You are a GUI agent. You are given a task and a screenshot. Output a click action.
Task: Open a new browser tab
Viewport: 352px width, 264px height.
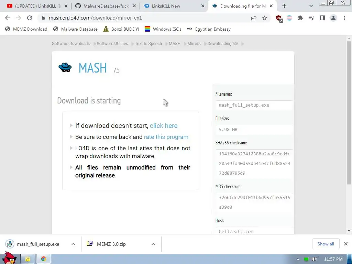284,6
